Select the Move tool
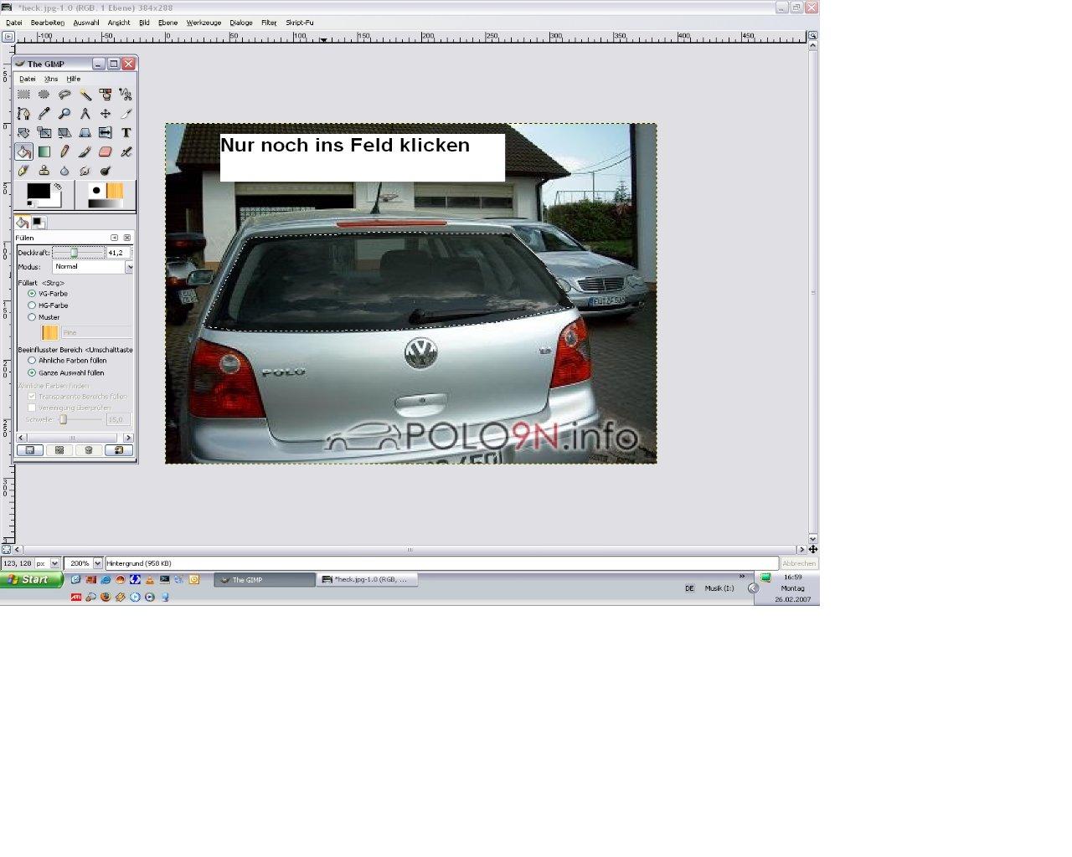 coord(106,114)
